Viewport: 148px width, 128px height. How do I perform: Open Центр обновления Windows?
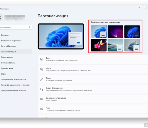pyautogui.click(x=16, y=91)
